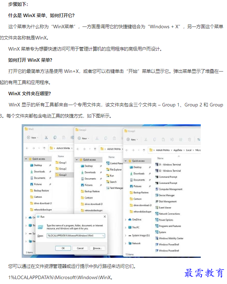Screen dimensions: 227x284
Task: Click the Copy icon in WinX window toolbar
Action: [x=55, y=138]
